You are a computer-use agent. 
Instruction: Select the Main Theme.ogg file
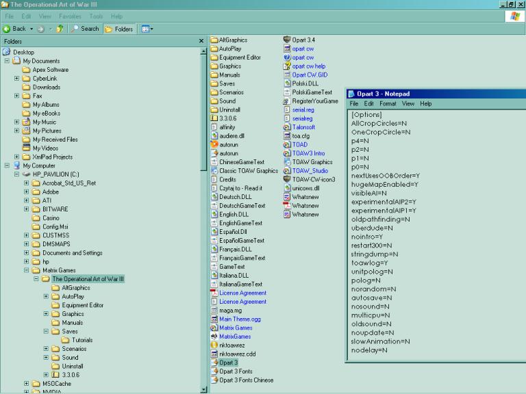[236, 319]
